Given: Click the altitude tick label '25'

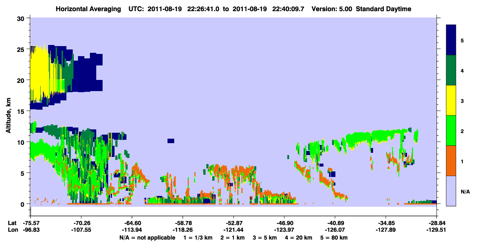Looking at the screenshot, I should [22, 49].
